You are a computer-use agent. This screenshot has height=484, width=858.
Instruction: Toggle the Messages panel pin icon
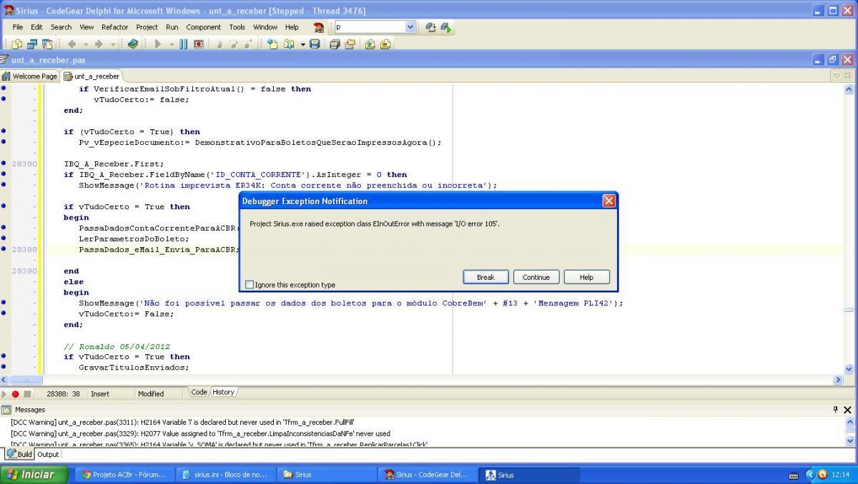(835, 410)
